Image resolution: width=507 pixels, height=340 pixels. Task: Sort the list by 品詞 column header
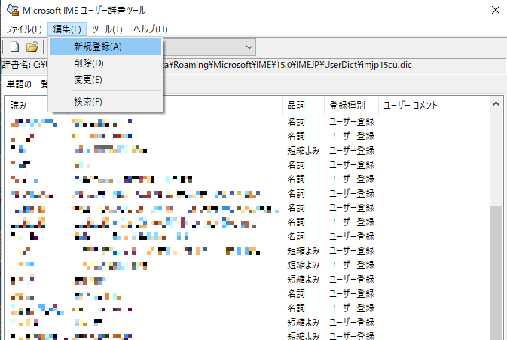[x=303, y=105]
